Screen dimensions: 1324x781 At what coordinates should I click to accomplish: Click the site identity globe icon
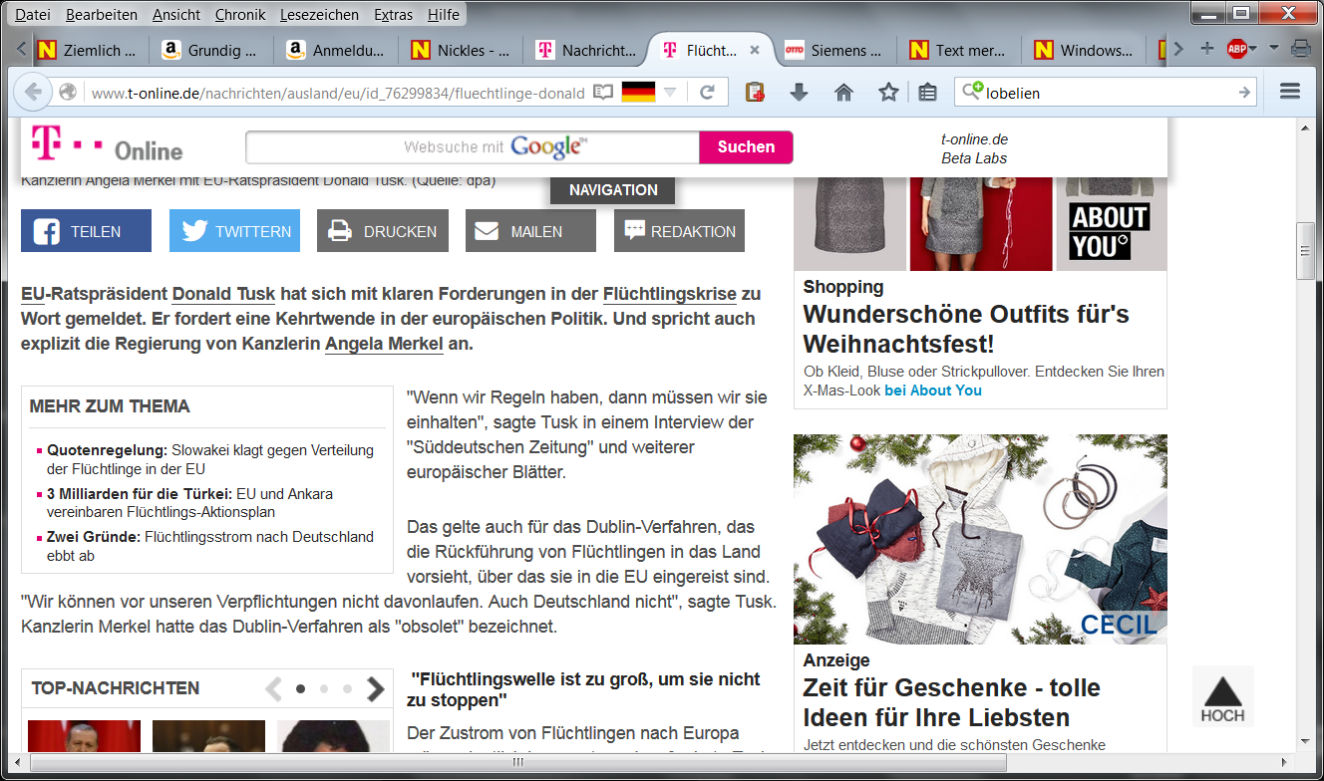pos(68,93)
